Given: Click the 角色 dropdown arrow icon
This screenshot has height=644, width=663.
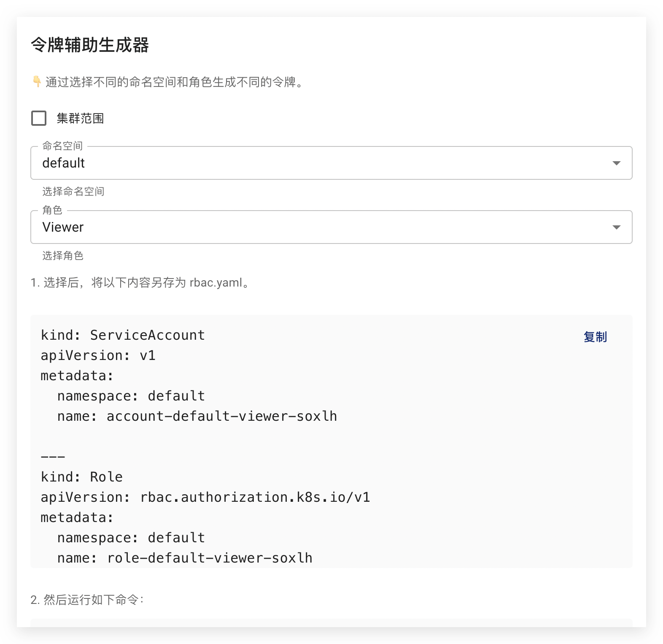Looking at the screenshot, I should click(x=616, y=227).
